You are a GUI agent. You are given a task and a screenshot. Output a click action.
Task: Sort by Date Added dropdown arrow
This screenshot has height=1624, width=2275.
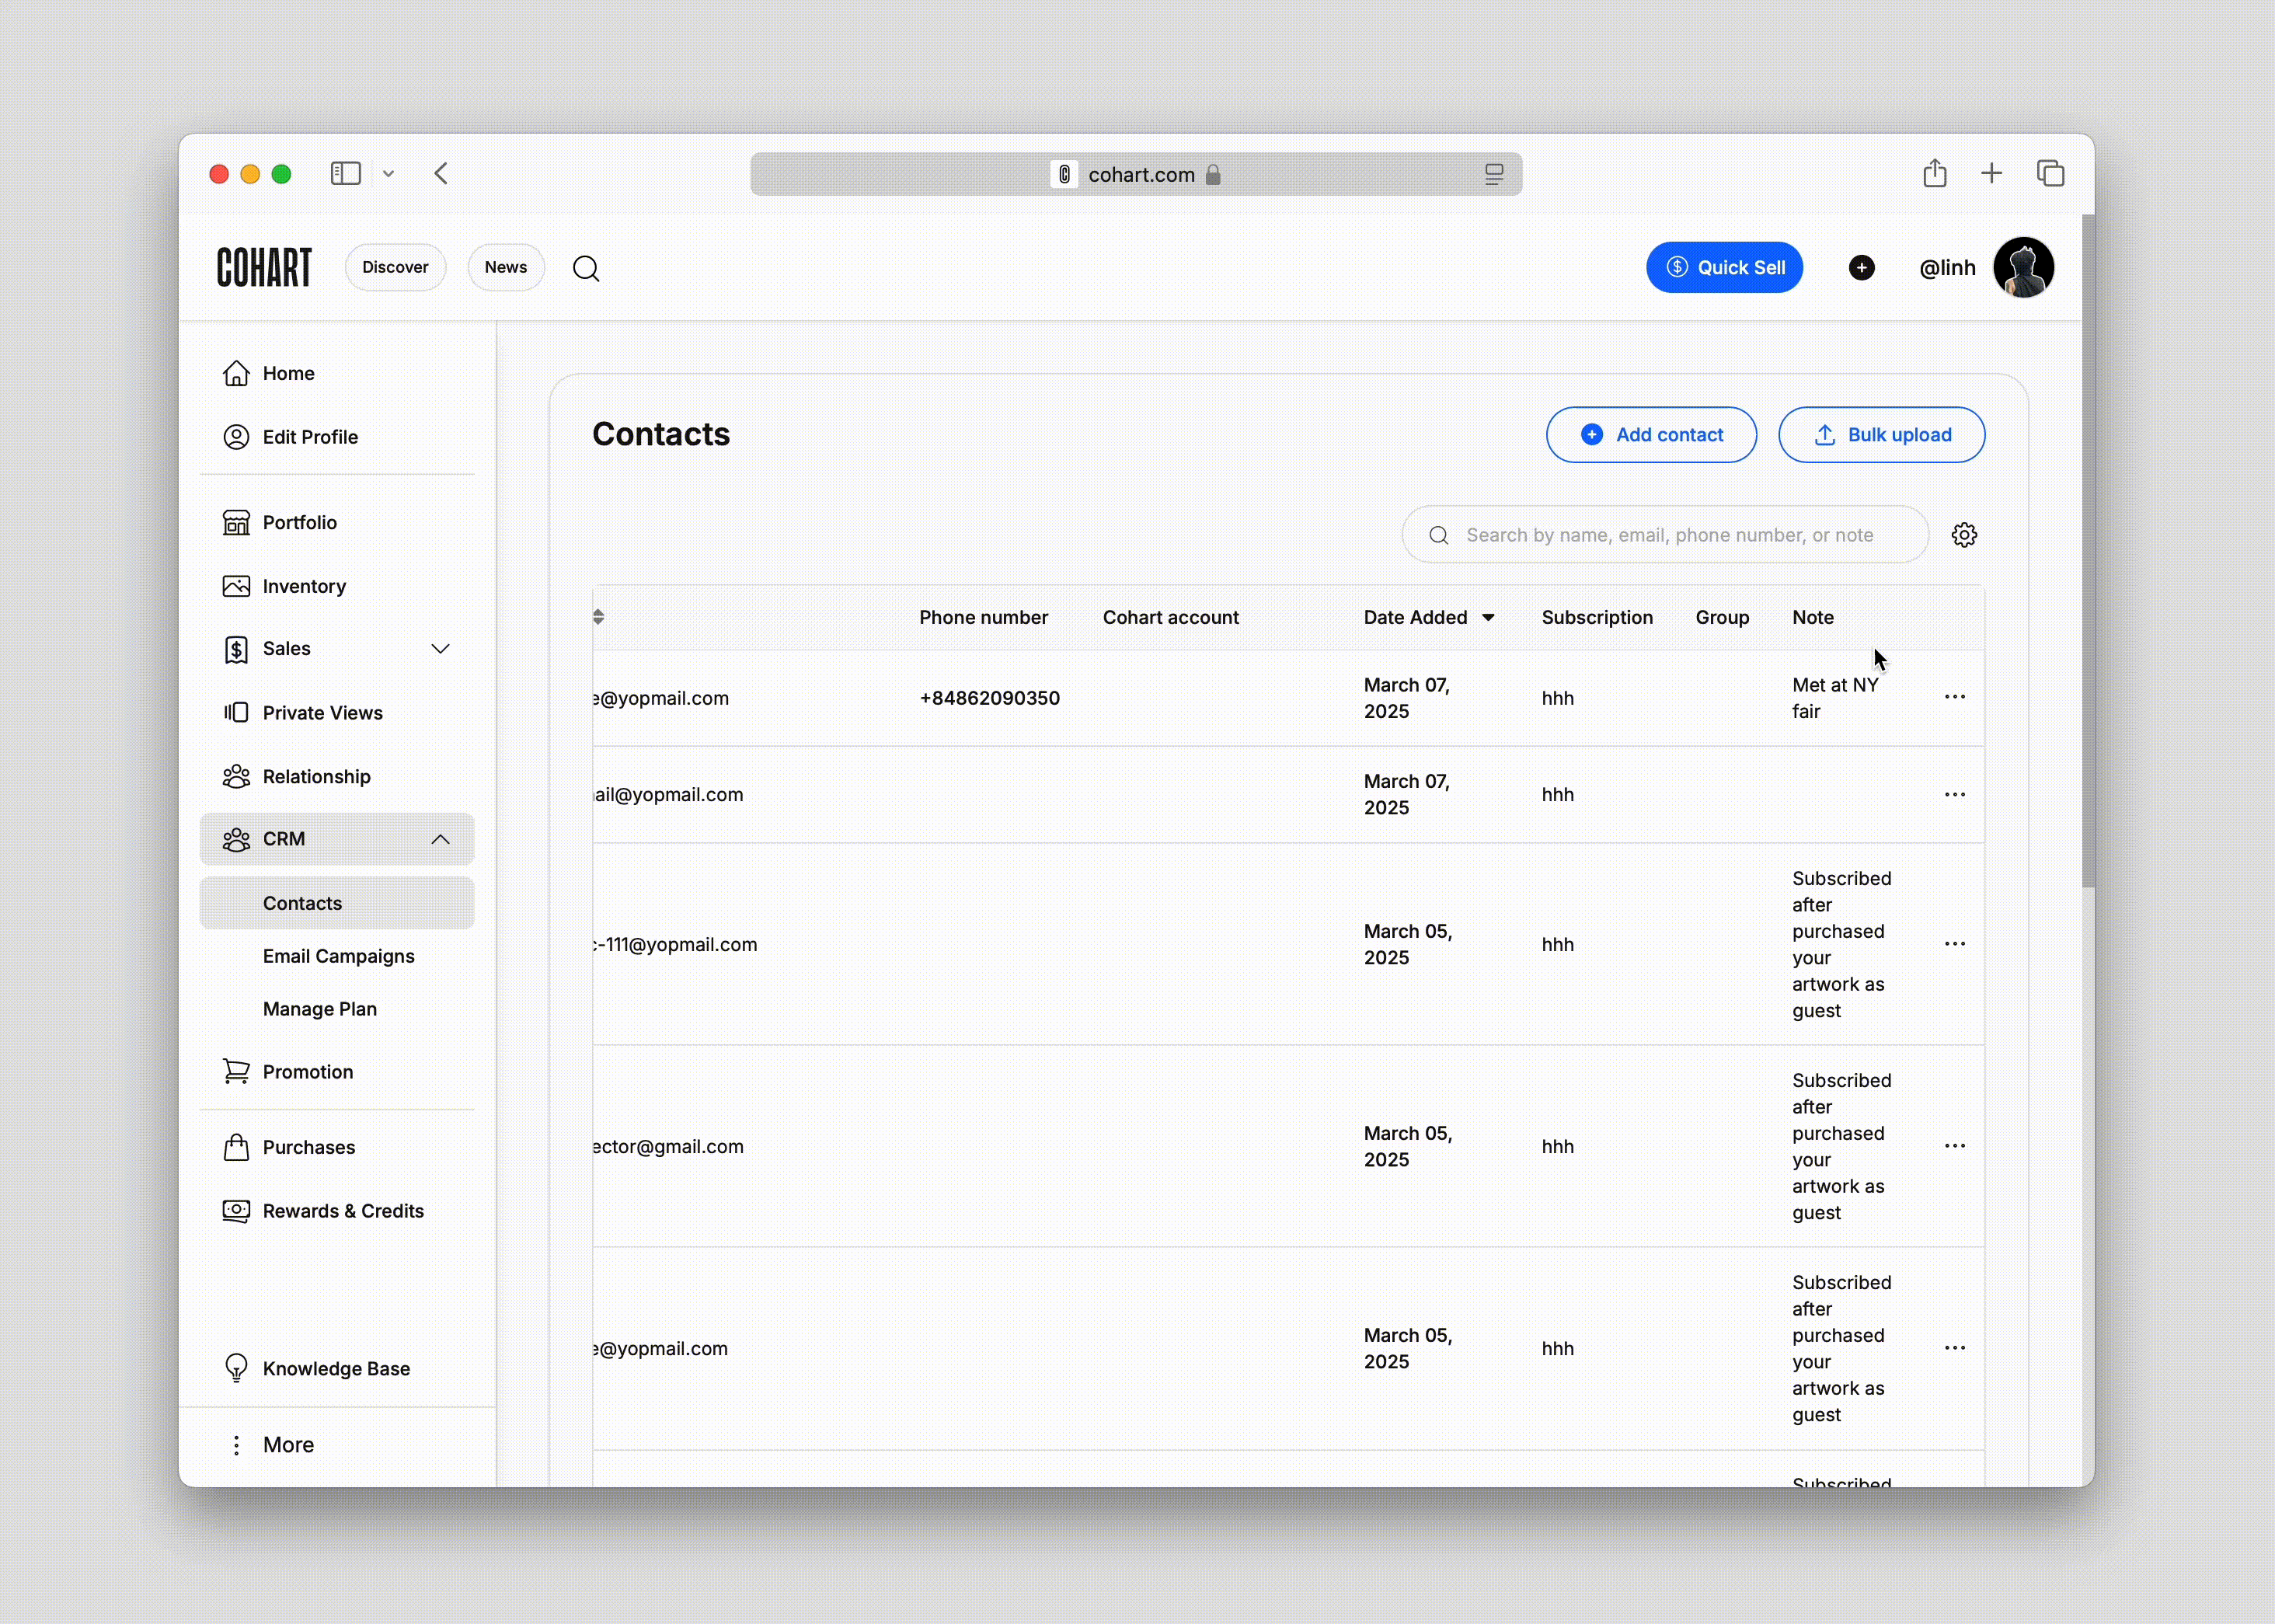pos(1488,618)
